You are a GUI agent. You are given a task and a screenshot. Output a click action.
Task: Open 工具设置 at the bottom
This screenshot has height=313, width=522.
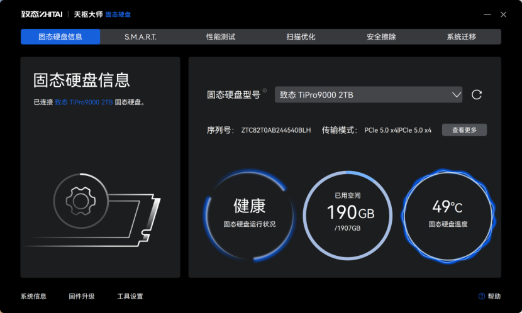coord(130,296)
